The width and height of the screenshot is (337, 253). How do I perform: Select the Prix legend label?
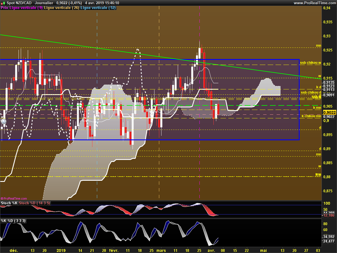pyautogui.click(x=4, y=8)
